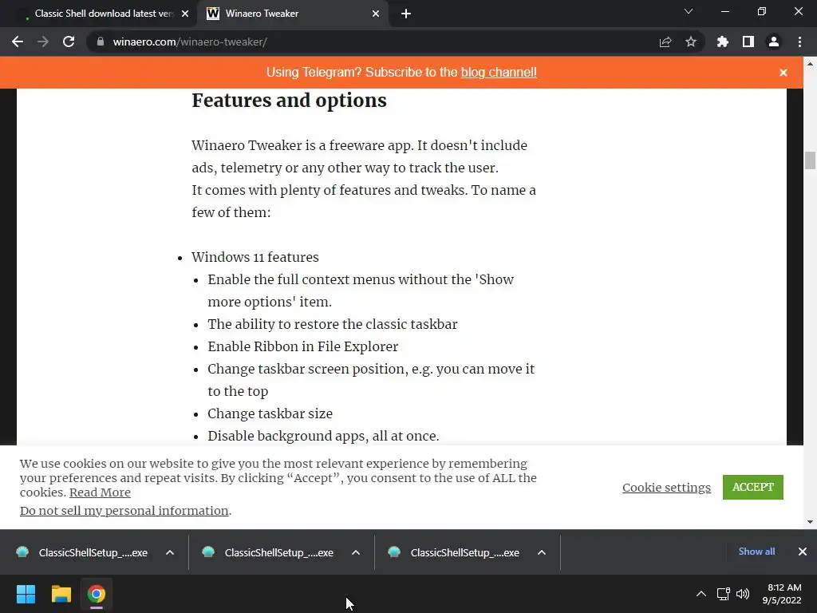This screenshot has width=817, height=613.
Task: Dismiss the orange Telegram banner
Action: [783, 73]
